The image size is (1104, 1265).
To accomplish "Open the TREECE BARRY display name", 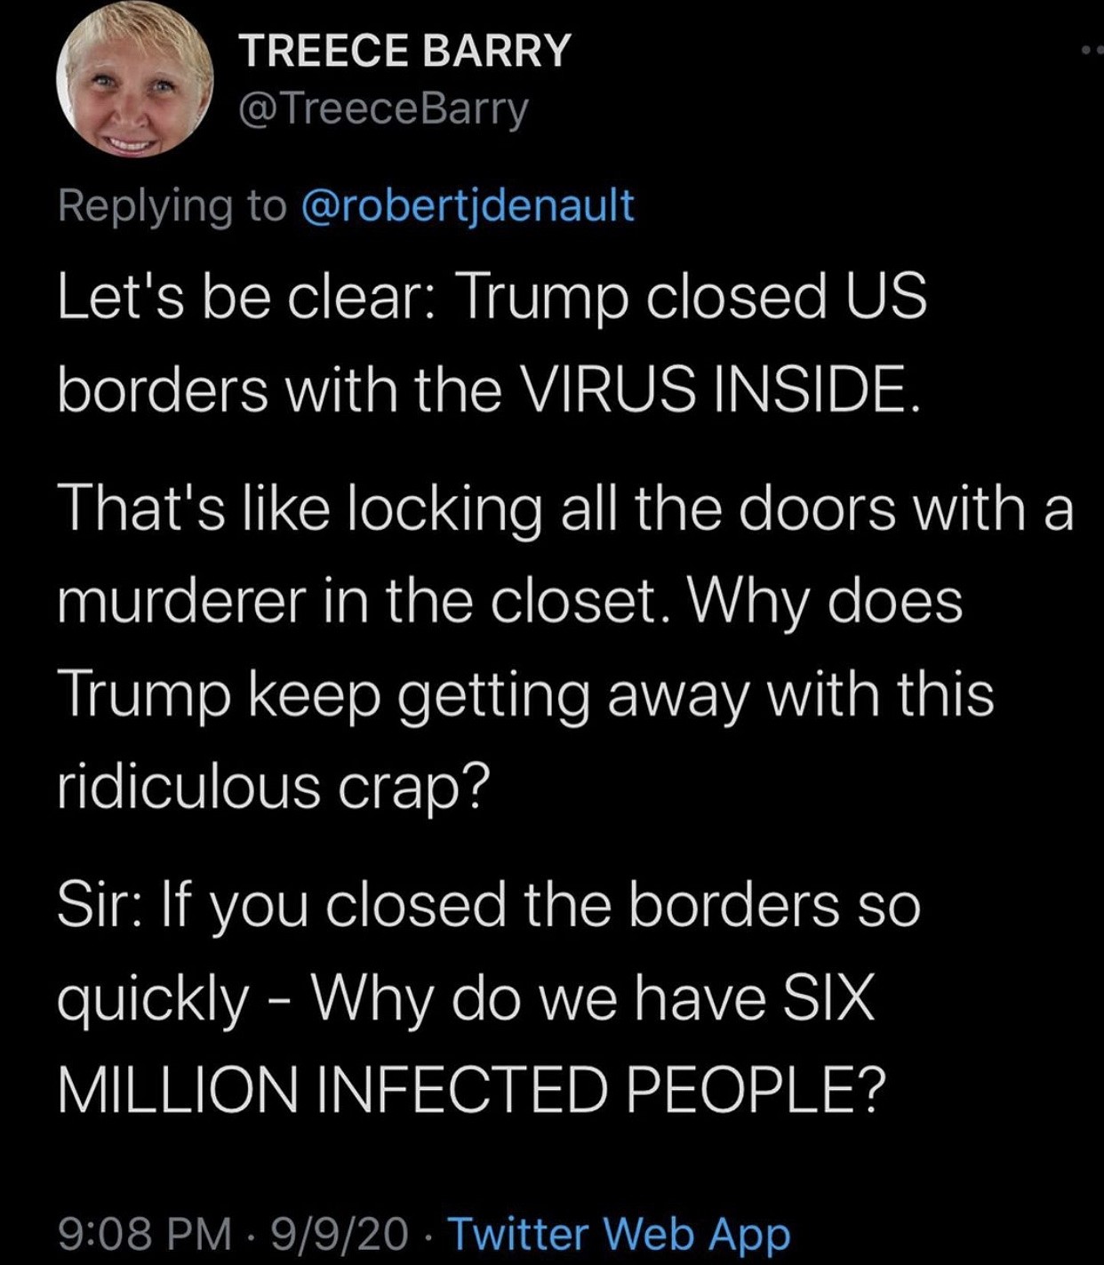I will [x=404, y=50].
